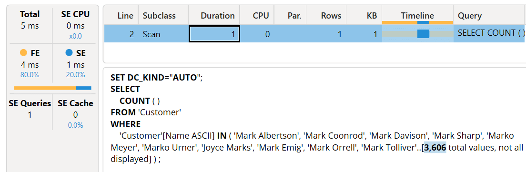The image size is (526, 172).
Task: Click the Par. column header
Action: coord(290,15)
